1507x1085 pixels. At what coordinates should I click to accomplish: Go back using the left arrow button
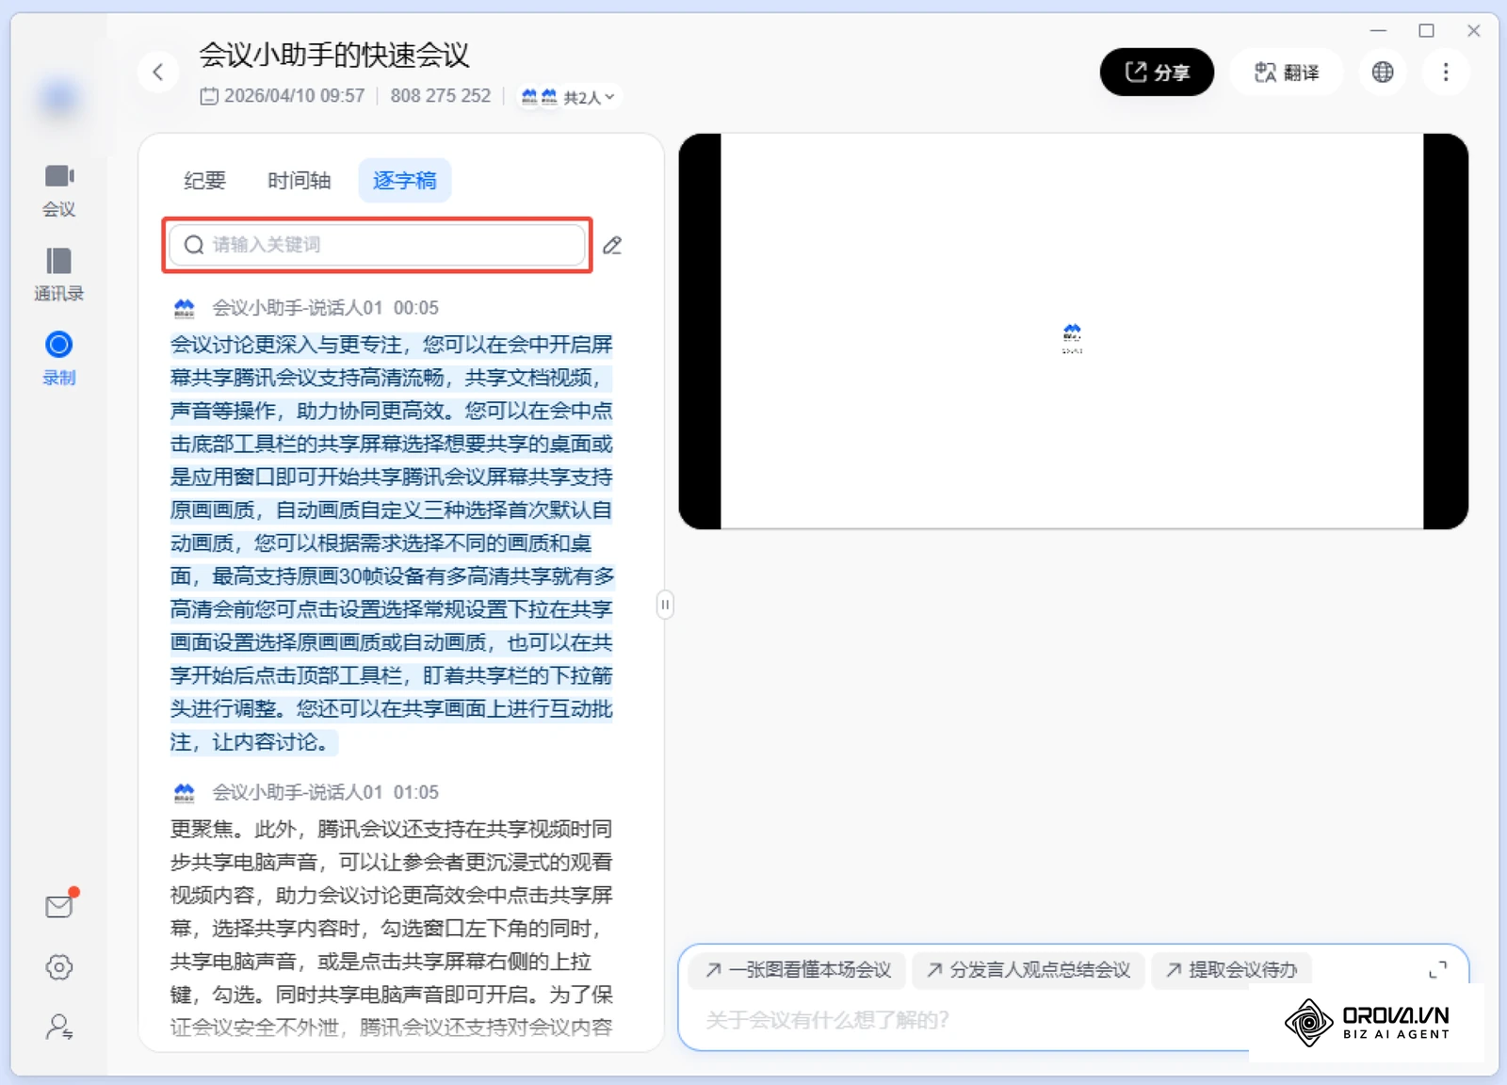(x=158, y=72)
